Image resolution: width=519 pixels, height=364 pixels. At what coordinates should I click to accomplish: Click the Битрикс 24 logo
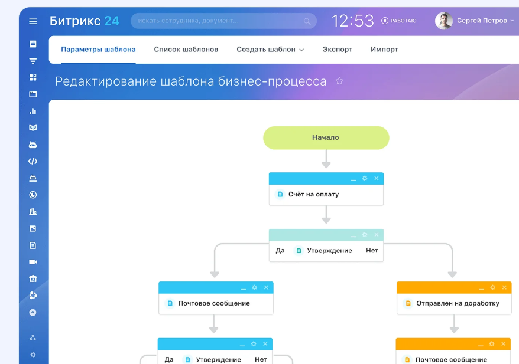click(85, 21)
